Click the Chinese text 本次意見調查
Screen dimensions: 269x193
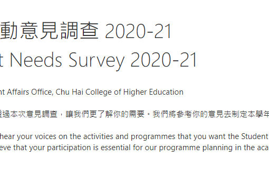34,114
